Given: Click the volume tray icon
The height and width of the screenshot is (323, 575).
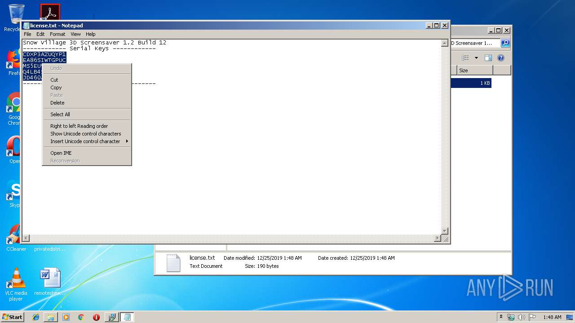Looking at the screenshot, I should click(x=522, y=317).
